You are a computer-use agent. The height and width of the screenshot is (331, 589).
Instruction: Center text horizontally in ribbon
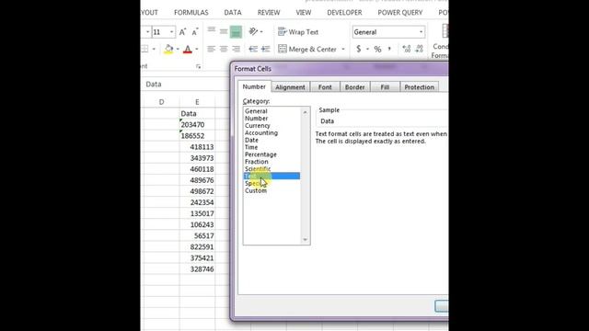tap(224, 49)
